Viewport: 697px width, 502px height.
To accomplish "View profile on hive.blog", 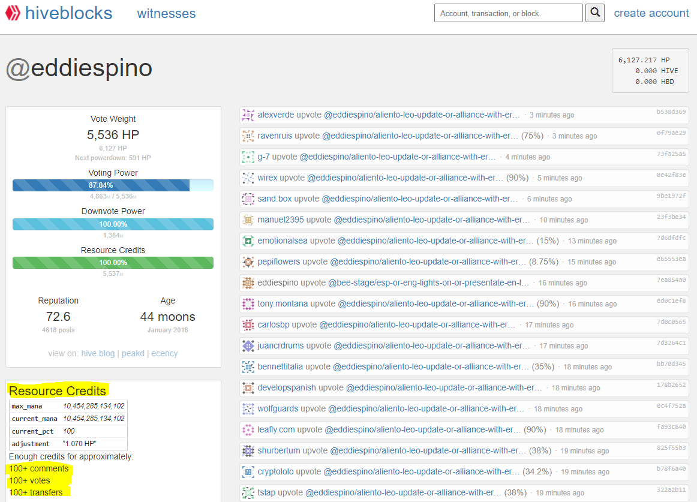I will coord(98,353).
